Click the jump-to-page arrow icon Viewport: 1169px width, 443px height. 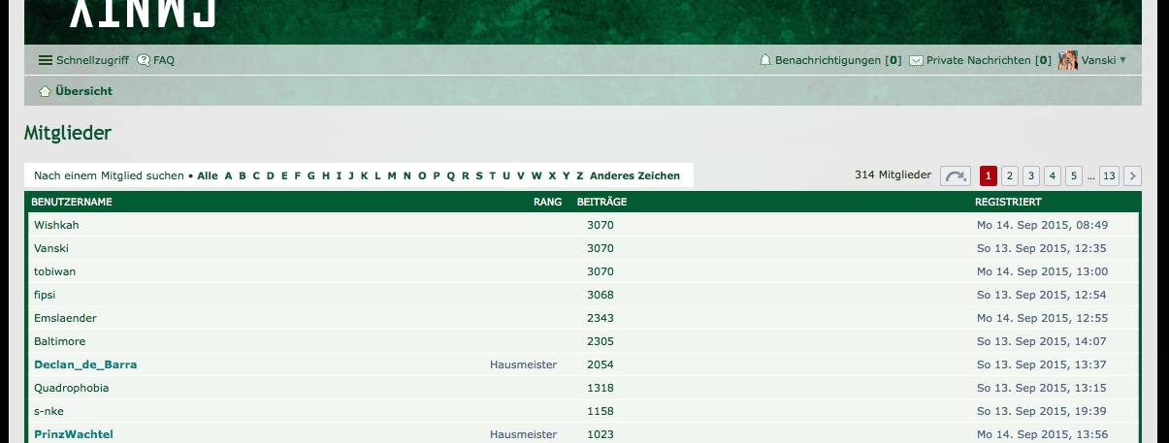[956, 175]
